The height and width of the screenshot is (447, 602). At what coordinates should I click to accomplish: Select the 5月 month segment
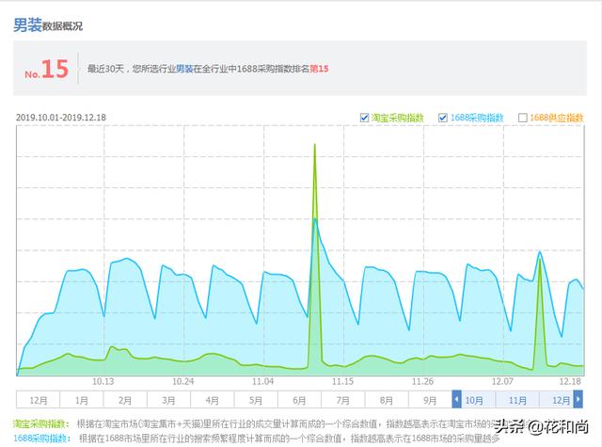[x=256, y=399]
